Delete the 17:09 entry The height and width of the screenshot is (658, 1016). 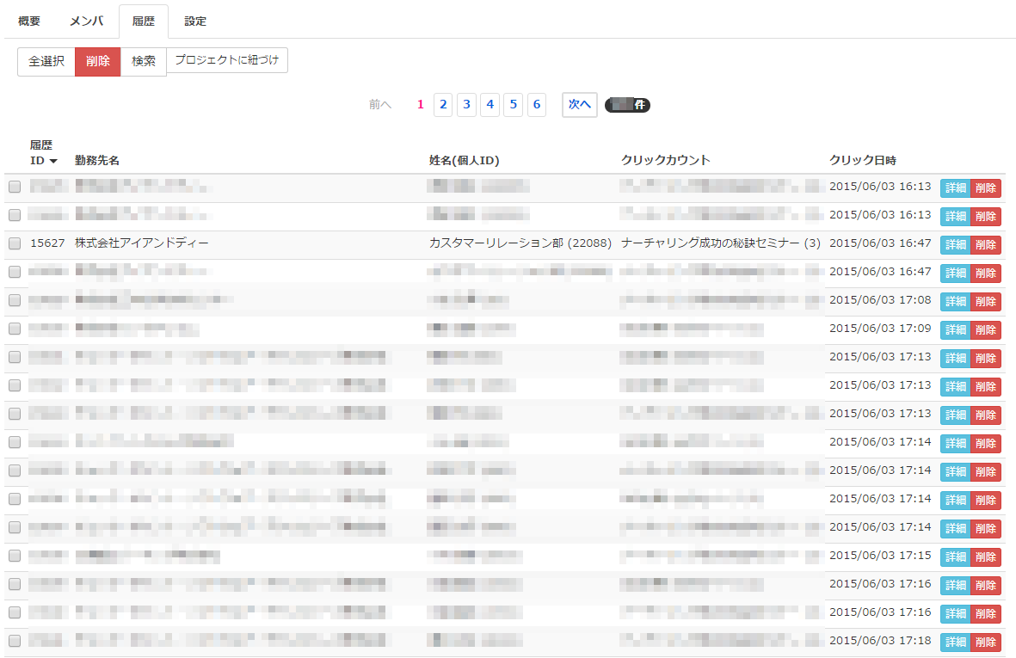point(986,330)
